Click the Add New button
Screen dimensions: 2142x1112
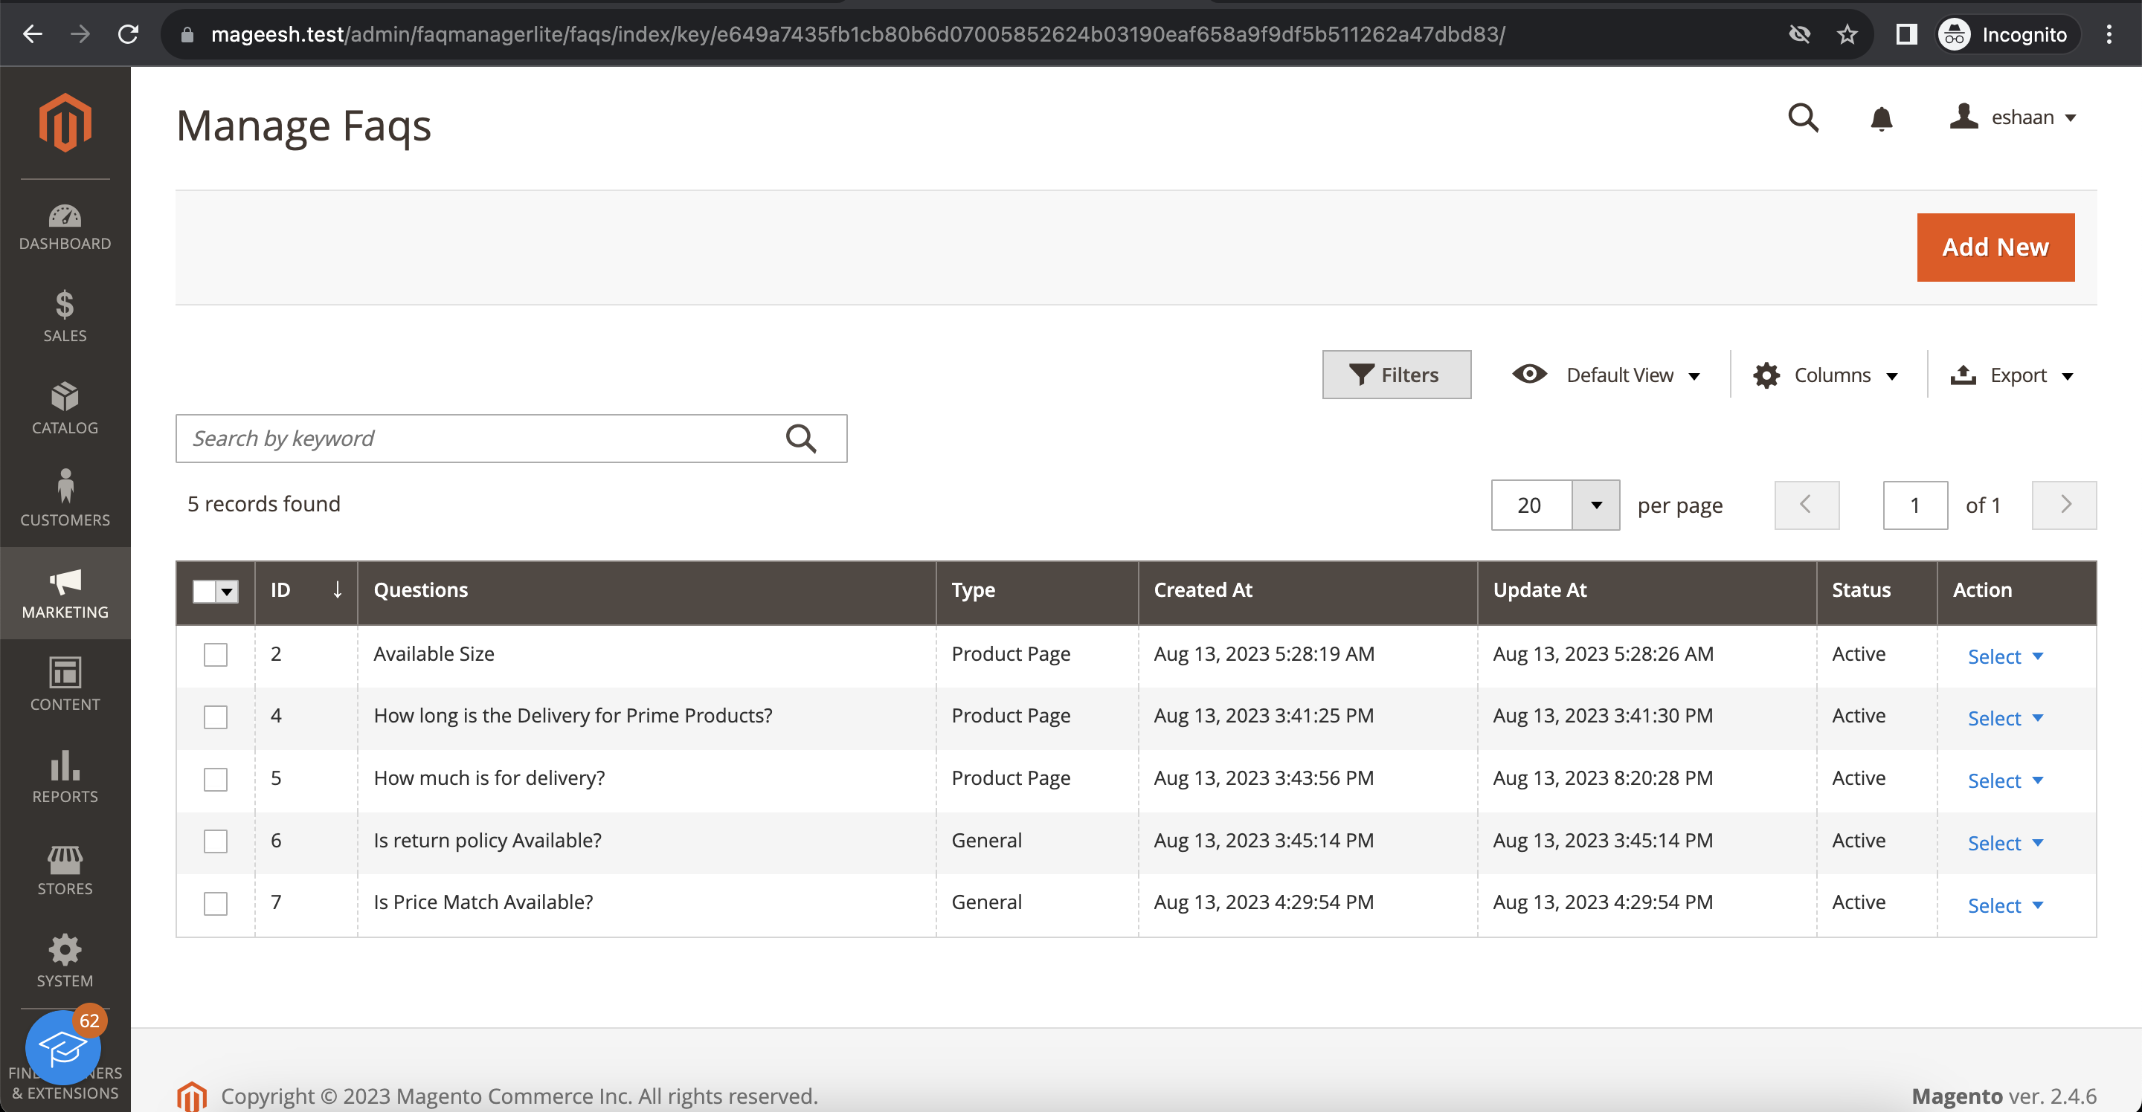(1995, 248)
